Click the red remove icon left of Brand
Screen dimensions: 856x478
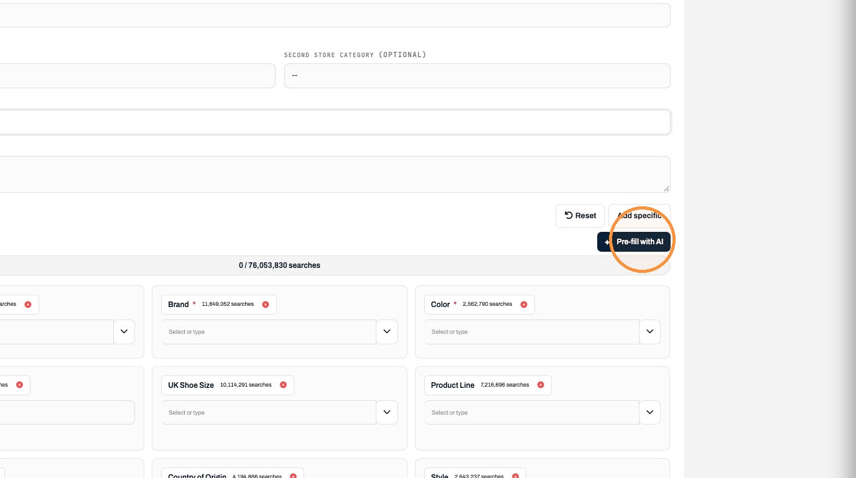28,305
